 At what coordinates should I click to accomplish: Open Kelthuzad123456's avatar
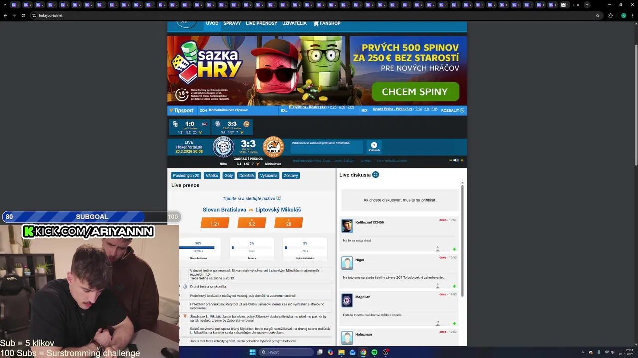(x=347, y=226)
